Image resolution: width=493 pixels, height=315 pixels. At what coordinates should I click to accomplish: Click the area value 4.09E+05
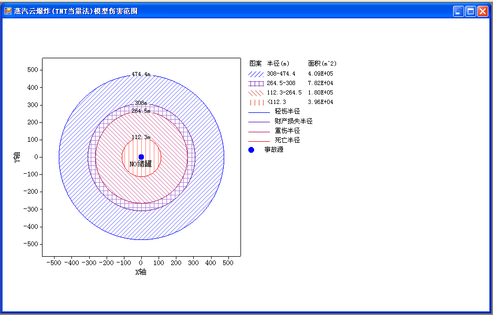coord(320,74)
